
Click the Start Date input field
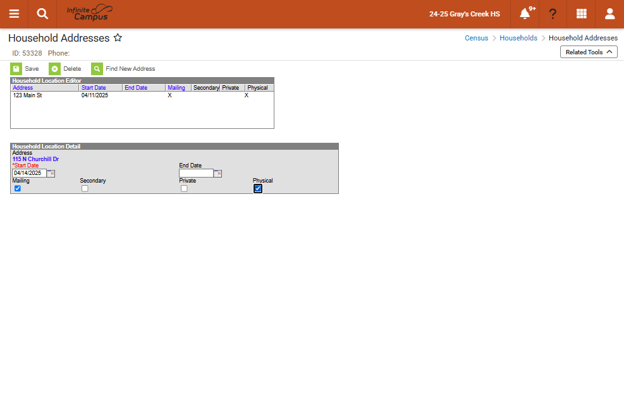[30, 173]
